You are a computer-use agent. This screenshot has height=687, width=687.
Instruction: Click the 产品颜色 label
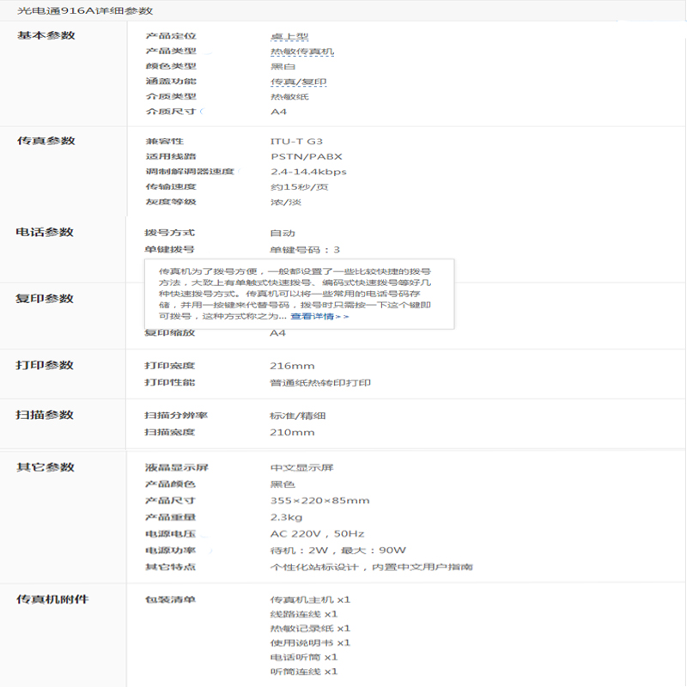coord(170,484)
